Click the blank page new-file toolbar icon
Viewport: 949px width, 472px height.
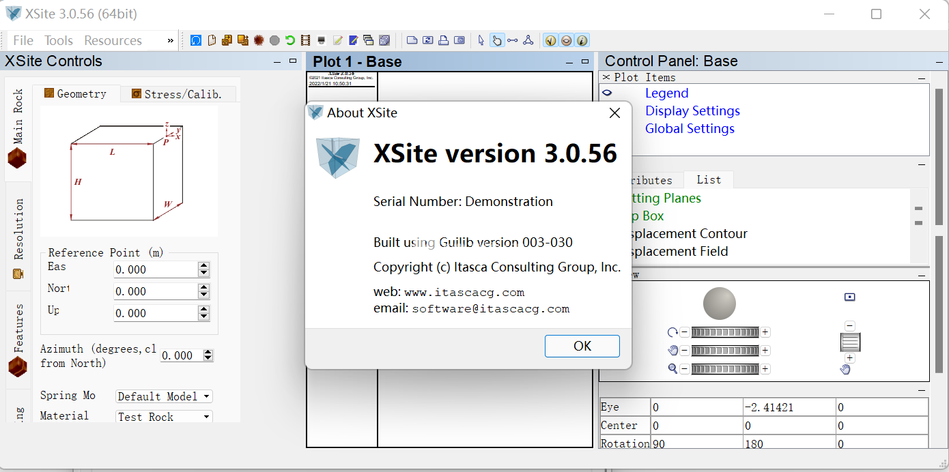(x=212, y=40)
